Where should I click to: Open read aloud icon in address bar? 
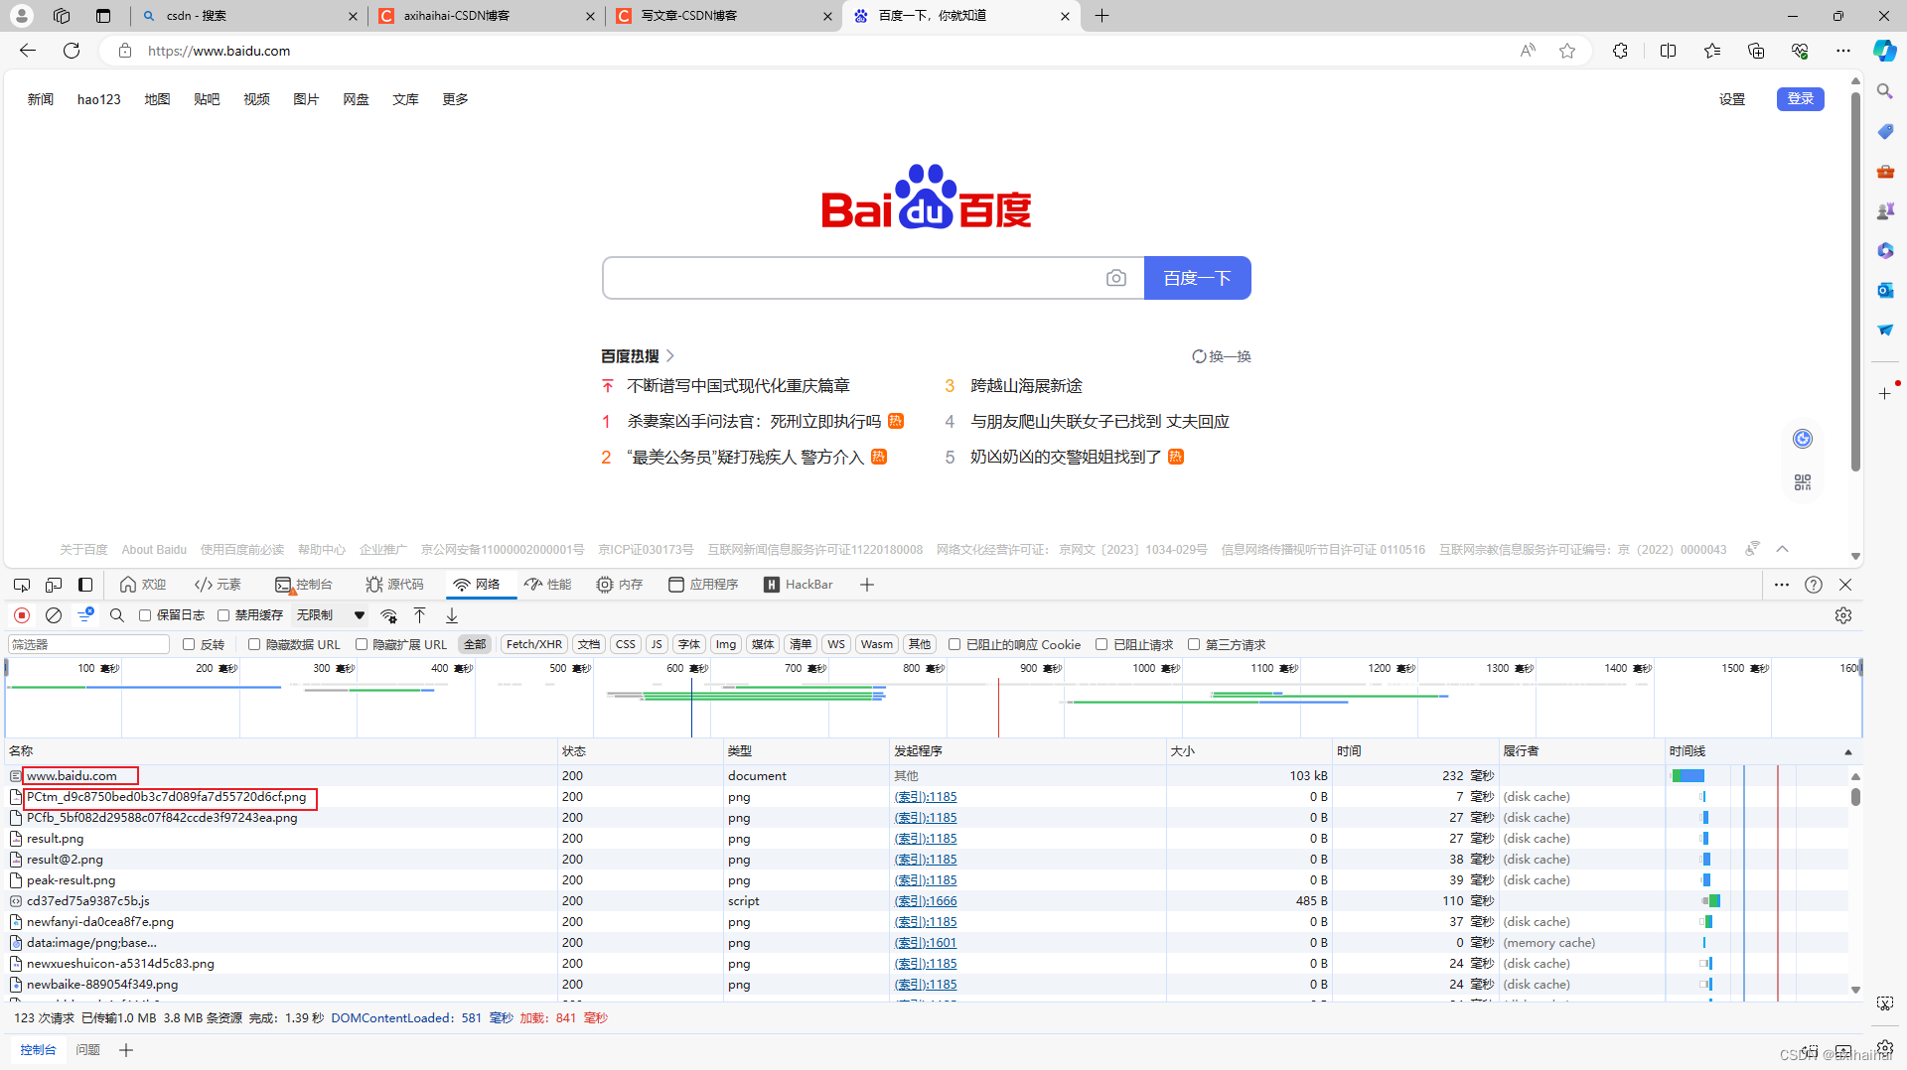tap(1528, 51)
